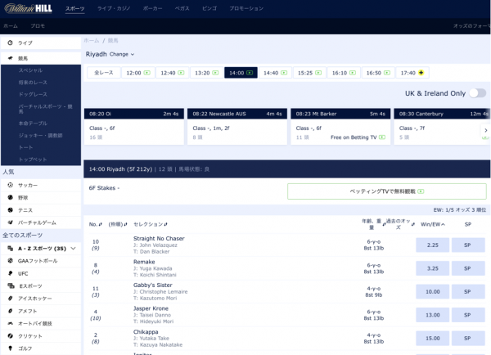
Task: Sort by the selection column arrows
Action: coord(165,224)
